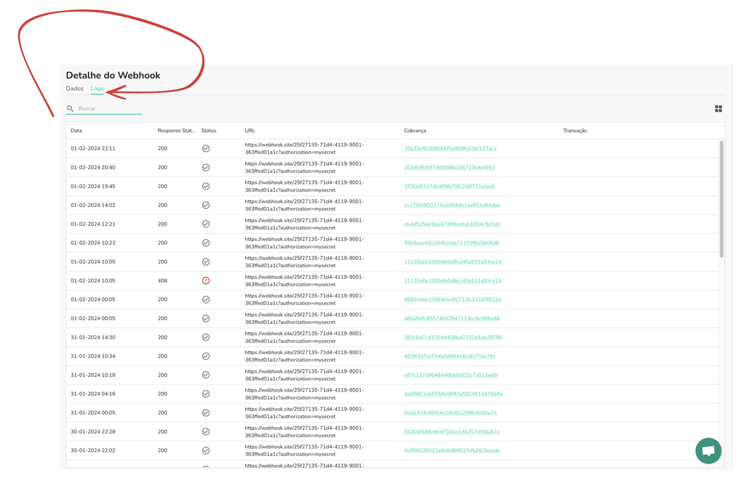
Task: Open cobrança link starting with 2f2efe9f45f7466
Action: (x=449, y=168)
